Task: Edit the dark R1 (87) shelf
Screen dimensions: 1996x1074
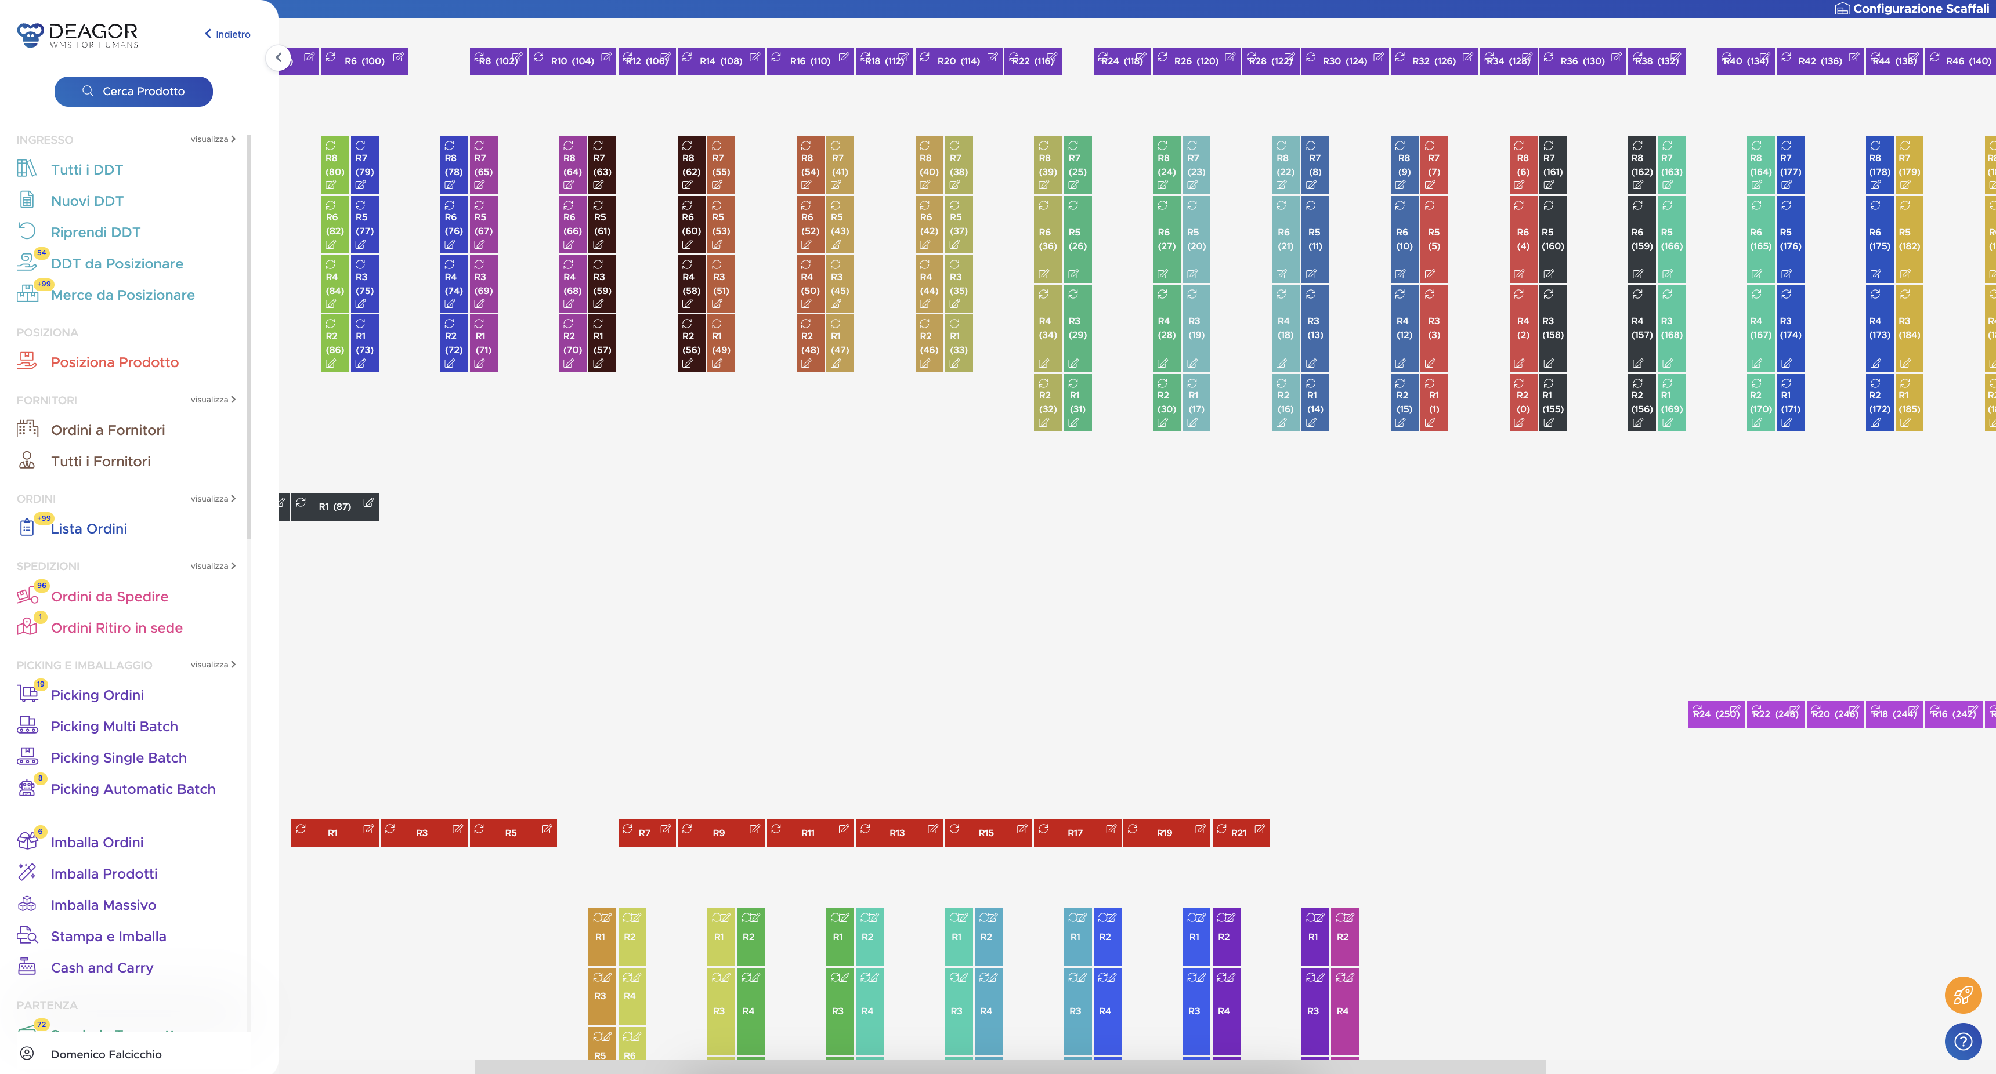Action: [x=369, y=503]
